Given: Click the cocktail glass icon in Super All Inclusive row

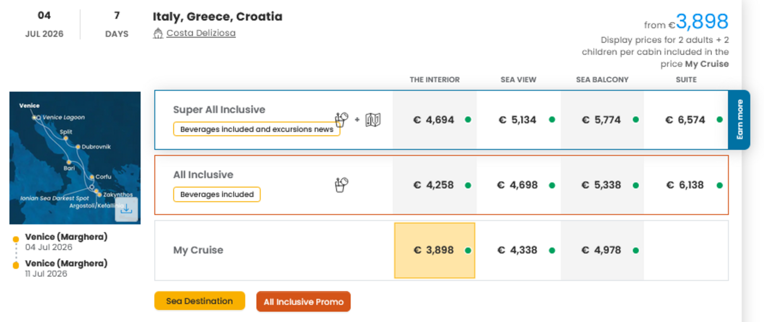Looking at the screenshot, I should tap(341, 120).
